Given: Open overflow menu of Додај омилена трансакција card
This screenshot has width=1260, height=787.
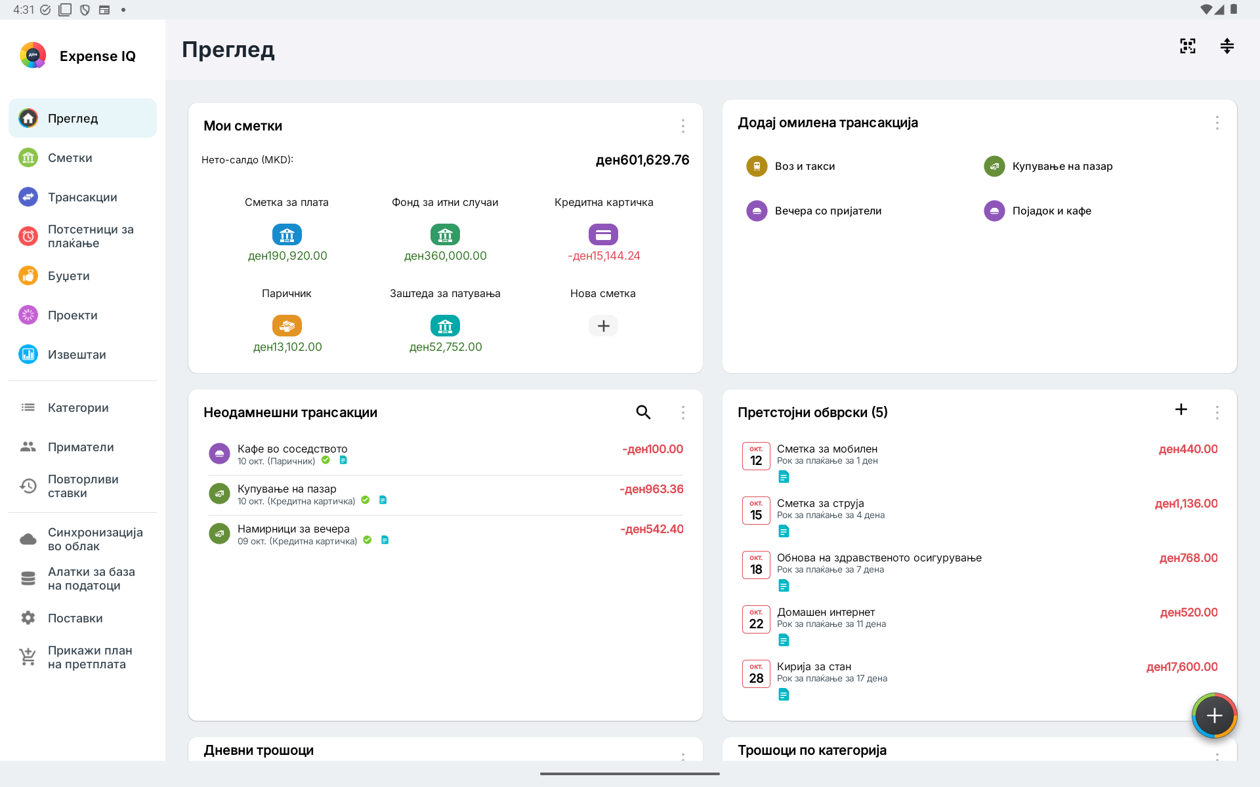Looking at the screenshot, I should tap(1217, 123).
